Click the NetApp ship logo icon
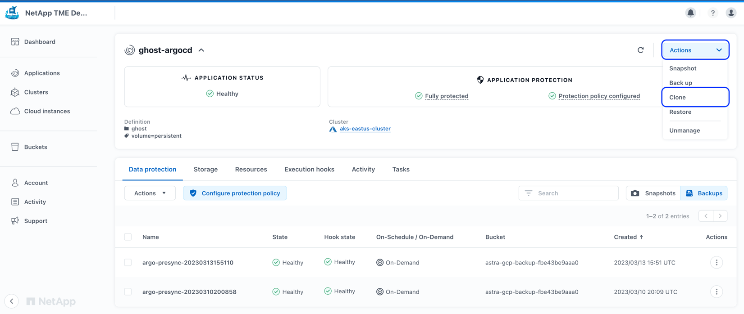This screenshot has height=314, width=744. (12, 13)
